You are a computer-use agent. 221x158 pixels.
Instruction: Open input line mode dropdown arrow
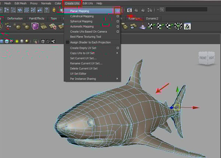point(158,10)
